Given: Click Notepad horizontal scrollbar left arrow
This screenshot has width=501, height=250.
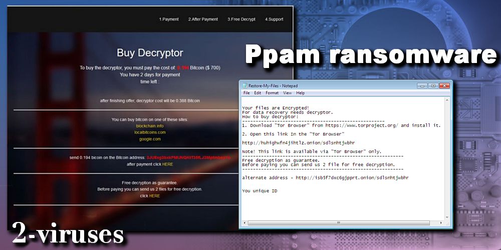Looking at the screenshot, I should click(x=244, y=223).
